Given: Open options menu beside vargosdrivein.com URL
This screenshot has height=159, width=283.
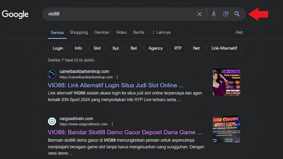Looking at the screenshot, I should (112, 124).
